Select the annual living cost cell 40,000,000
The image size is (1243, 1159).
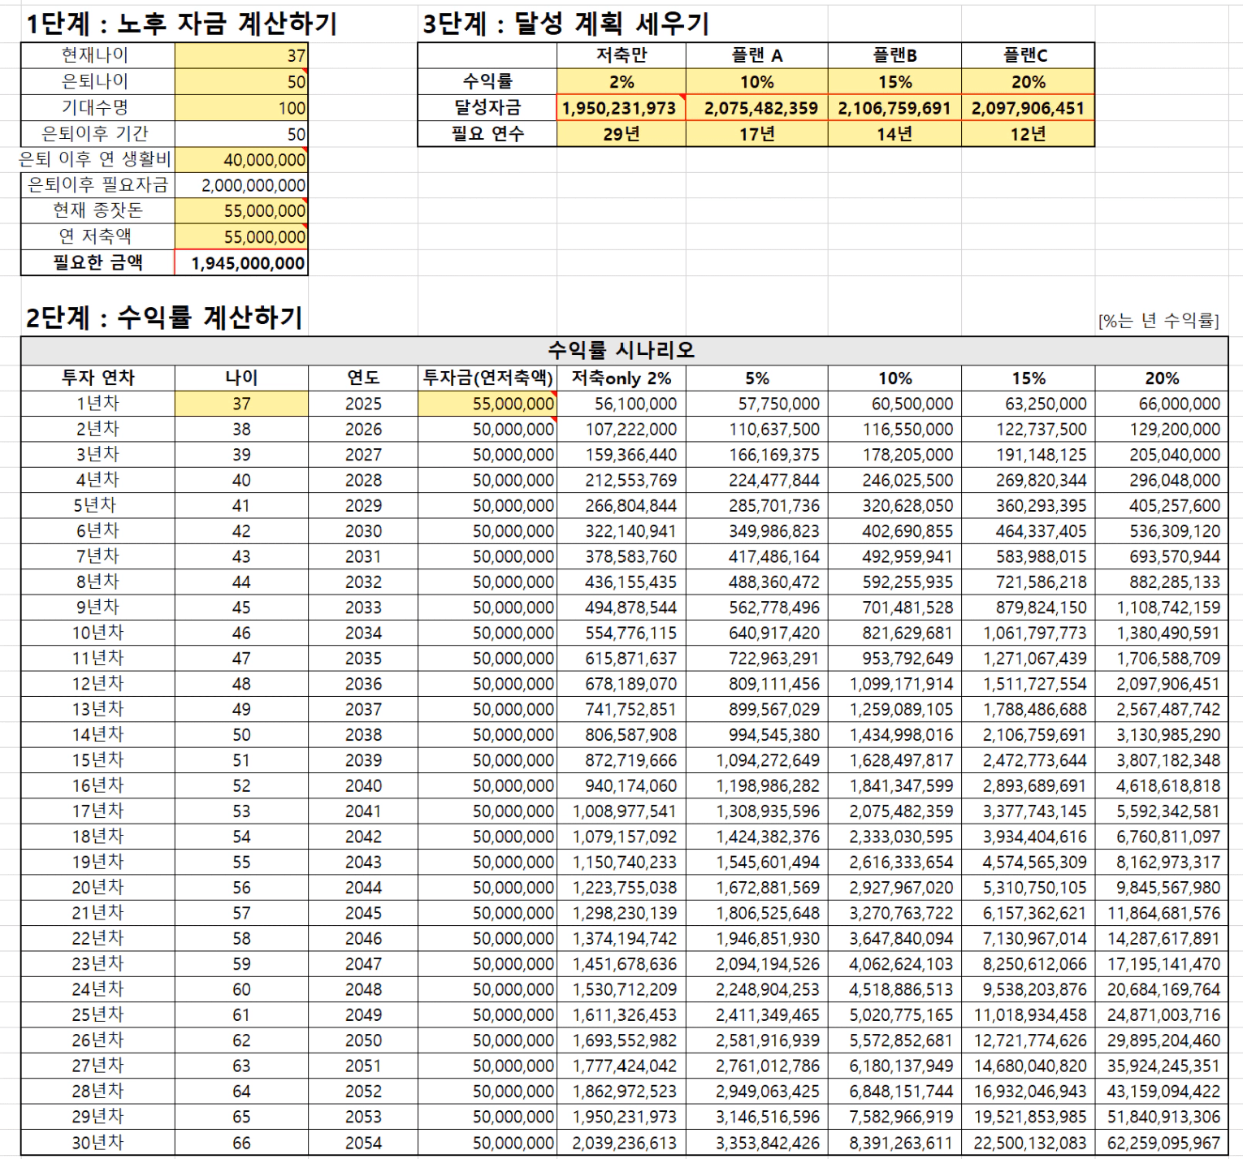[241, 159]
